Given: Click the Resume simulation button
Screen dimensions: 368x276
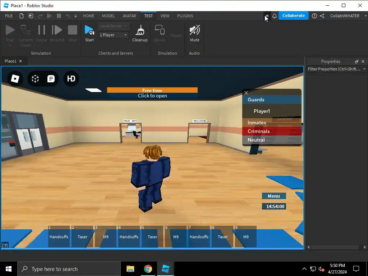Looking at the screenshot, I should click(x=57, y=33).
